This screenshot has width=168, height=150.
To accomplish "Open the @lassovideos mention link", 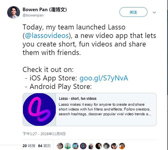I will click(47, 36).
